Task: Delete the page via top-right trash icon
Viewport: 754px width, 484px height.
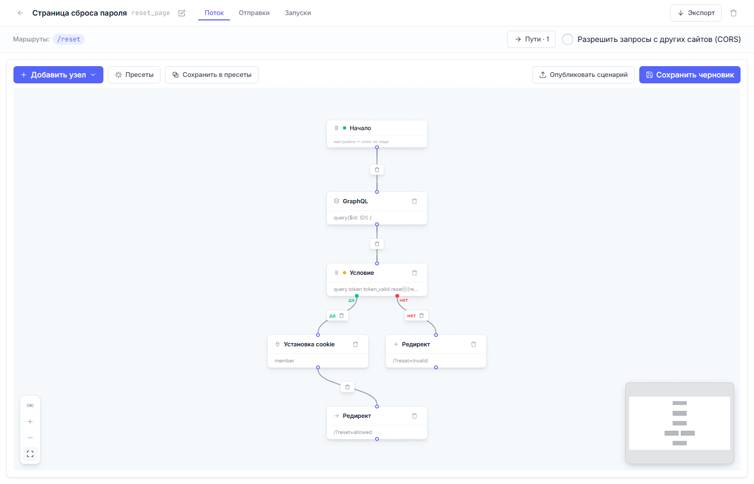Action: click(734, 13)
